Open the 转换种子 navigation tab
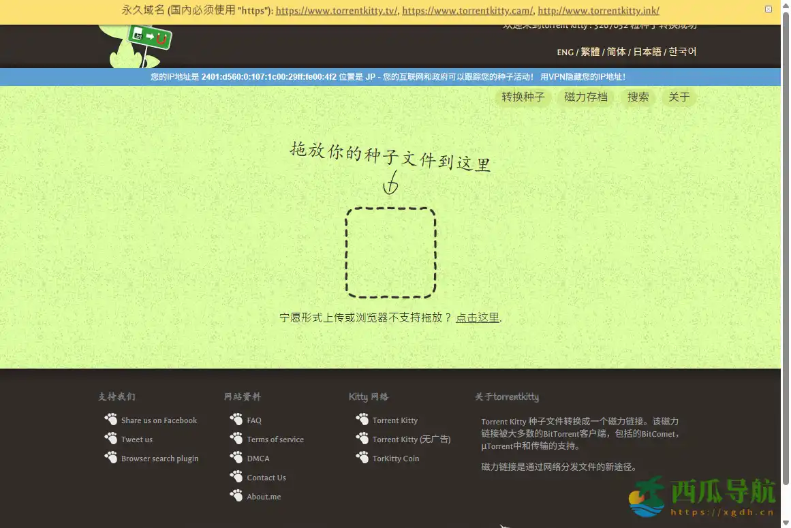 [x=523, y=97]
